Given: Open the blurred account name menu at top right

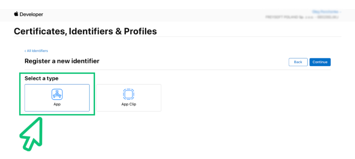Looking at the screenshot, I should click(327, 11).
